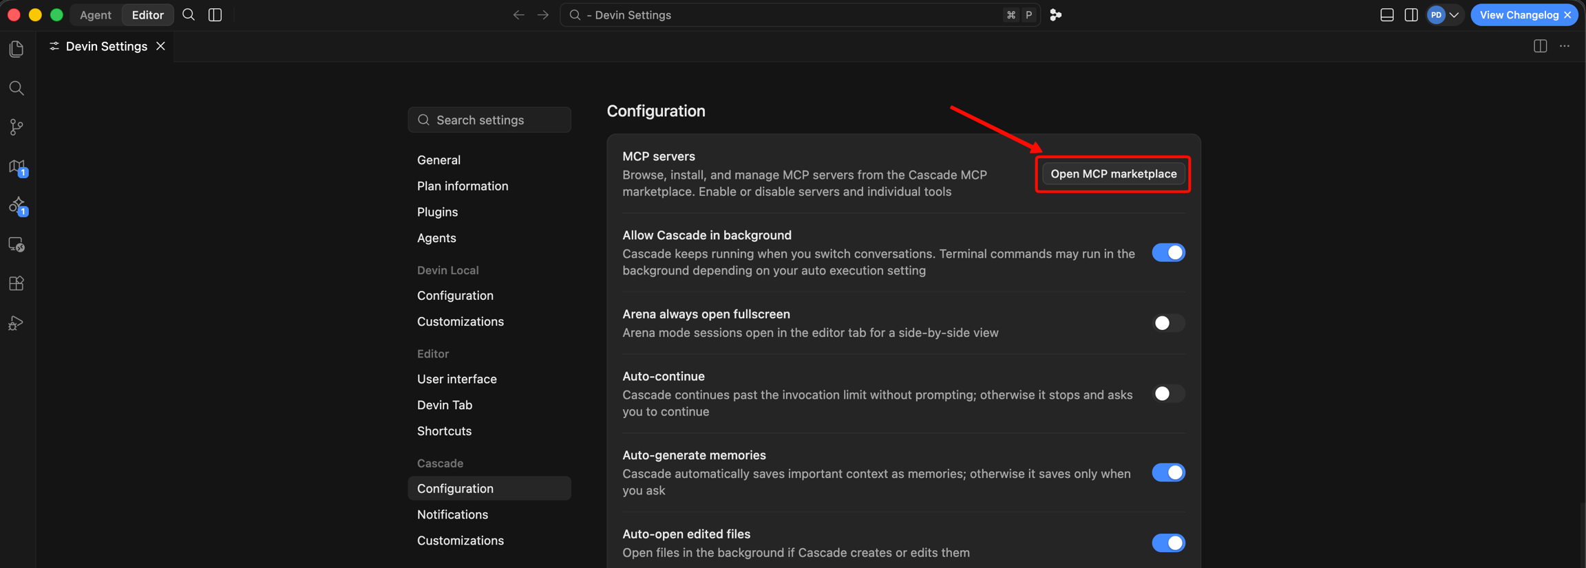Open the editor More Actions menu
Image resolution: width=1586 pixels, height=568 pixels.
[x=1565, y=46]
